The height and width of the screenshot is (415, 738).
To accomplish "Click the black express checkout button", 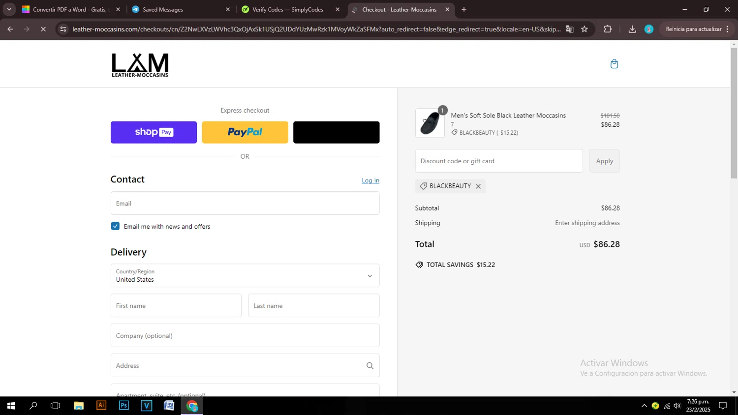I will tap(337, 132).
